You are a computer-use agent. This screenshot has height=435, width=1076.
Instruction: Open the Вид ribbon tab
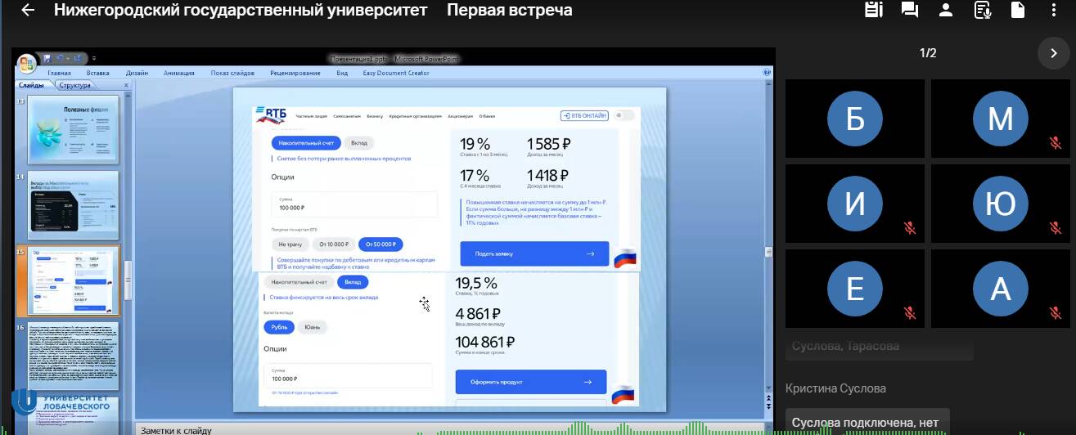click(342, 73)
